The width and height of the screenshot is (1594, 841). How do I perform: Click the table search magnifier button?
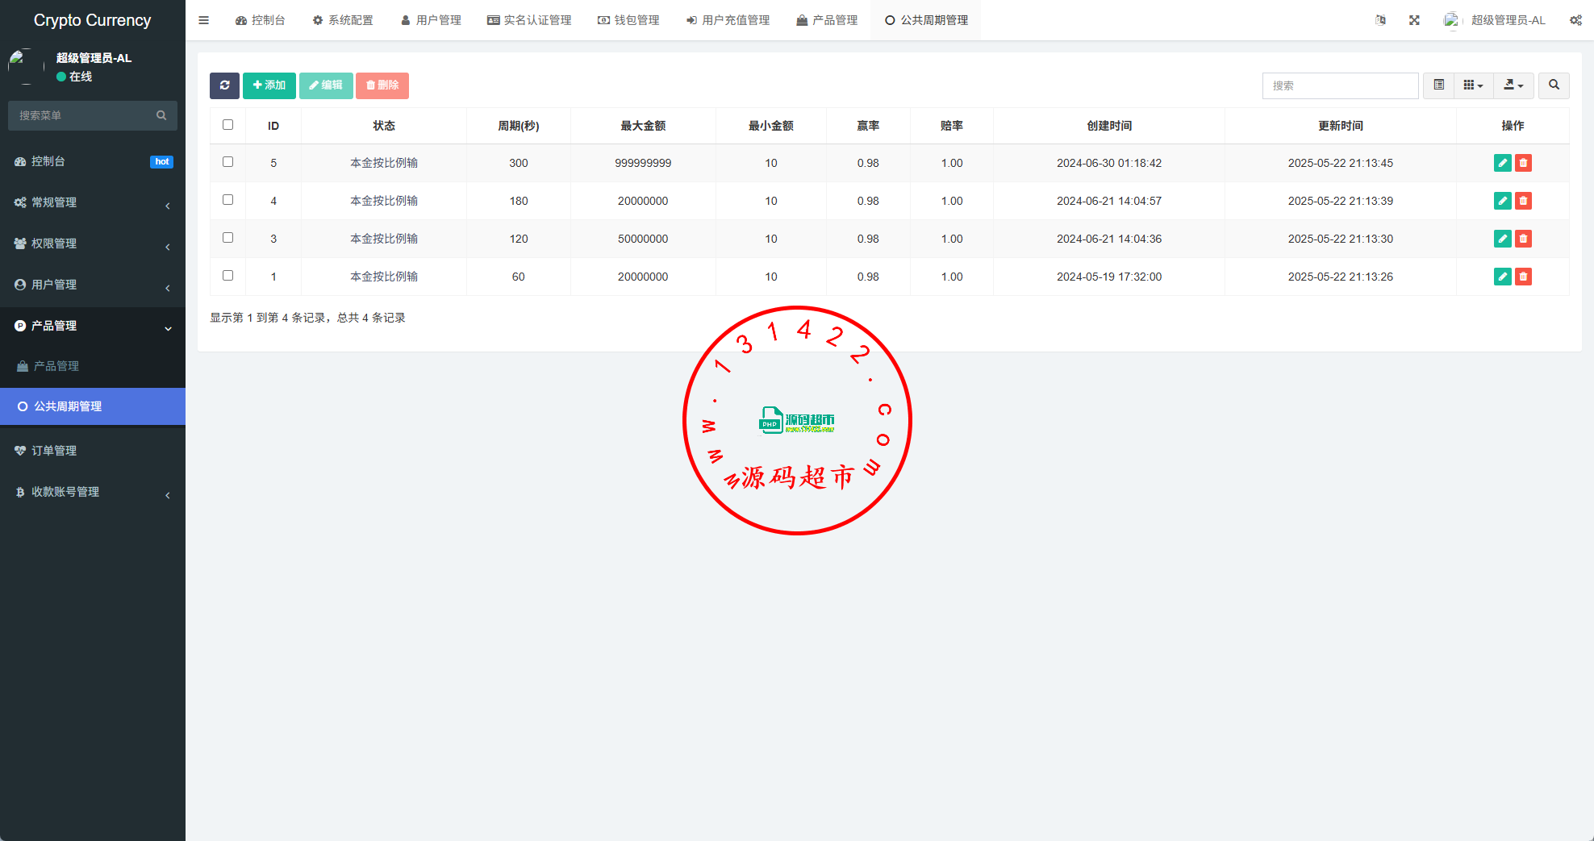pos(1554,85)
